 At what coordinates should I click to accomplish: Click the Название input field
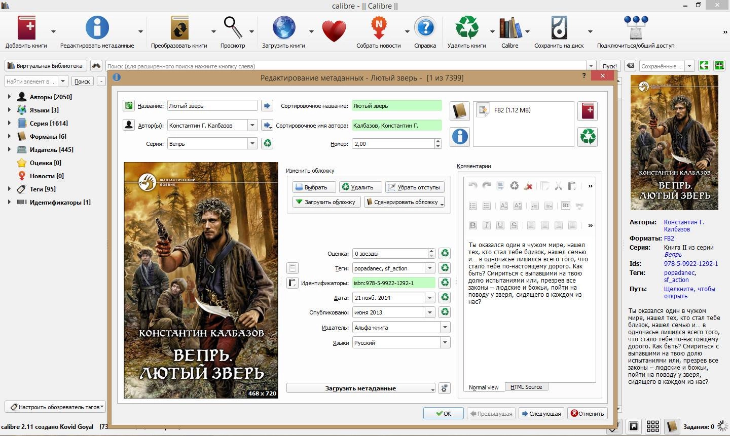pos(212,106)
